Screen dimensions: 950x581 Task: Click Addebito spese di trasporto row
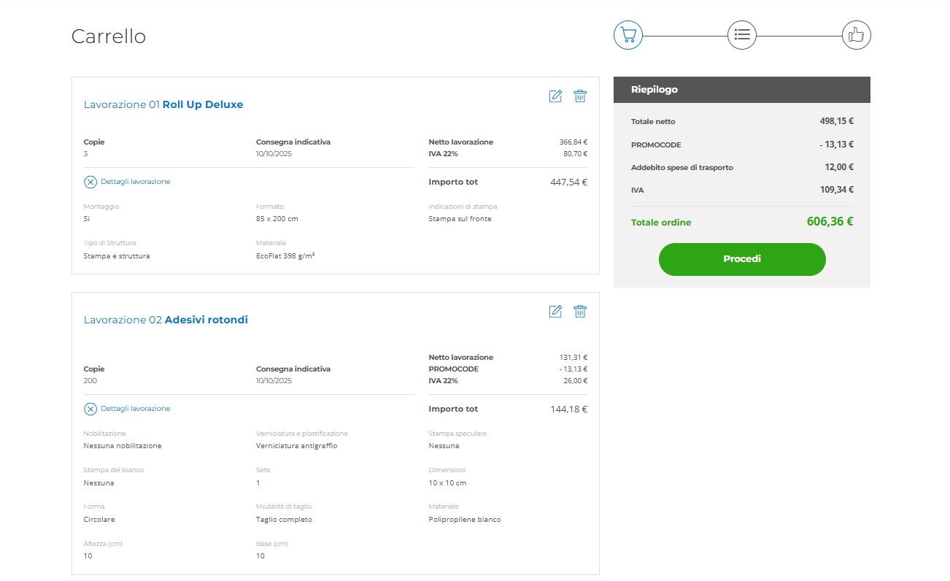point(741,167)
